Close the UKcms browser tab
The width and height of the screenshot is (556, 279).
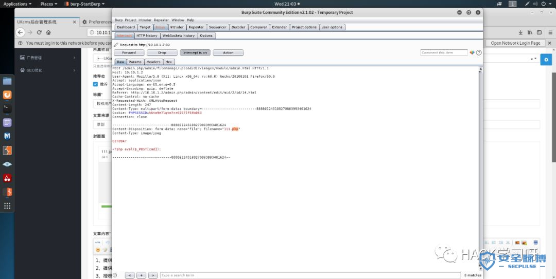pos(75,22)
